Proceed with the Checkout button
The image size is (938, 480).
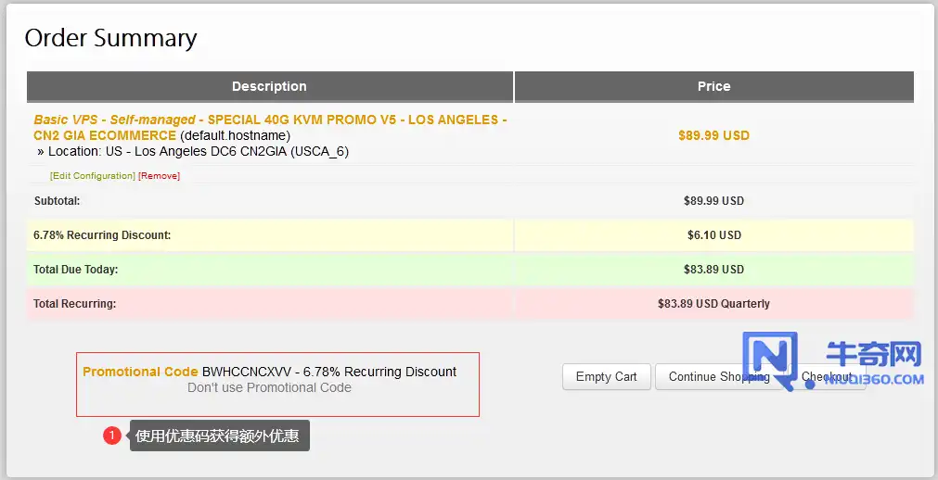[x=829, y=376]
